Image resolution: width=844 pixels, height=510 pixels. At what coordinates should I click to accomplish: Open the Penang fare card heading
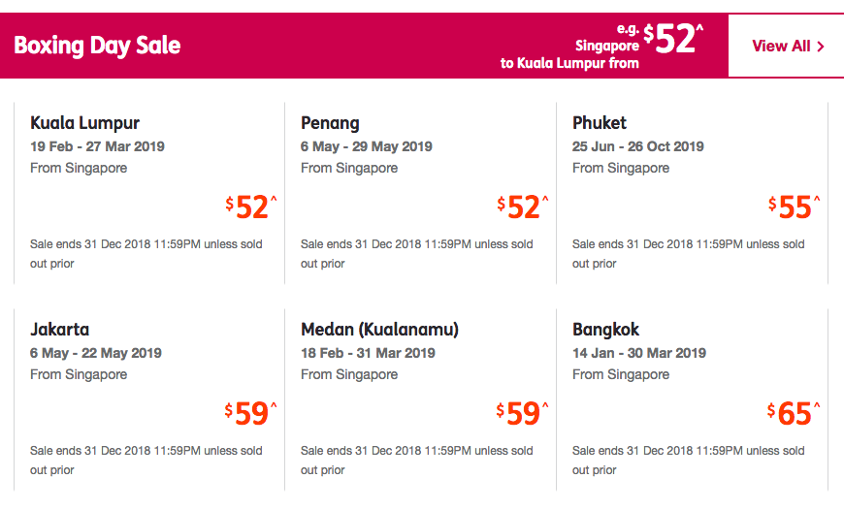point(330,123)
